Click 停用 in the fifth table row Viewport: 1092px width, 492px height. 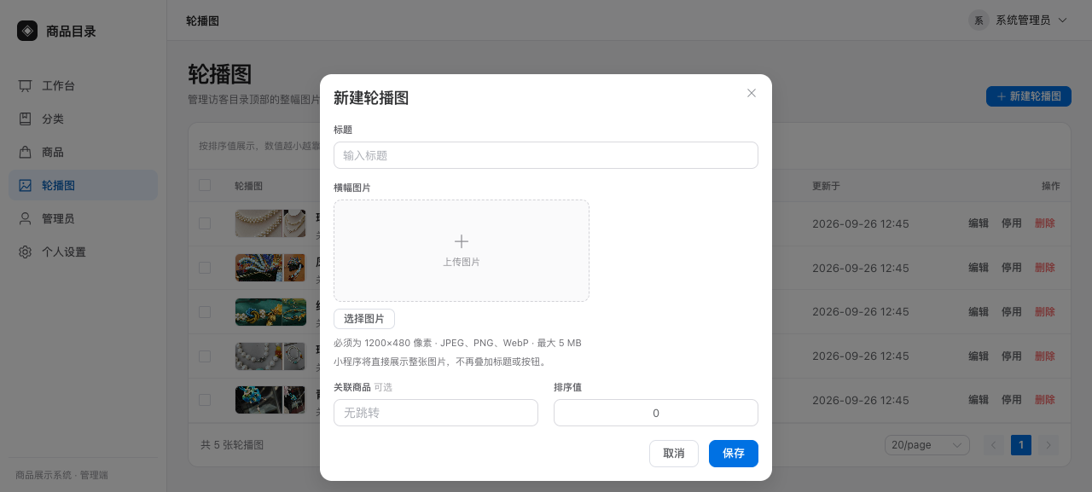[1012, 400]
